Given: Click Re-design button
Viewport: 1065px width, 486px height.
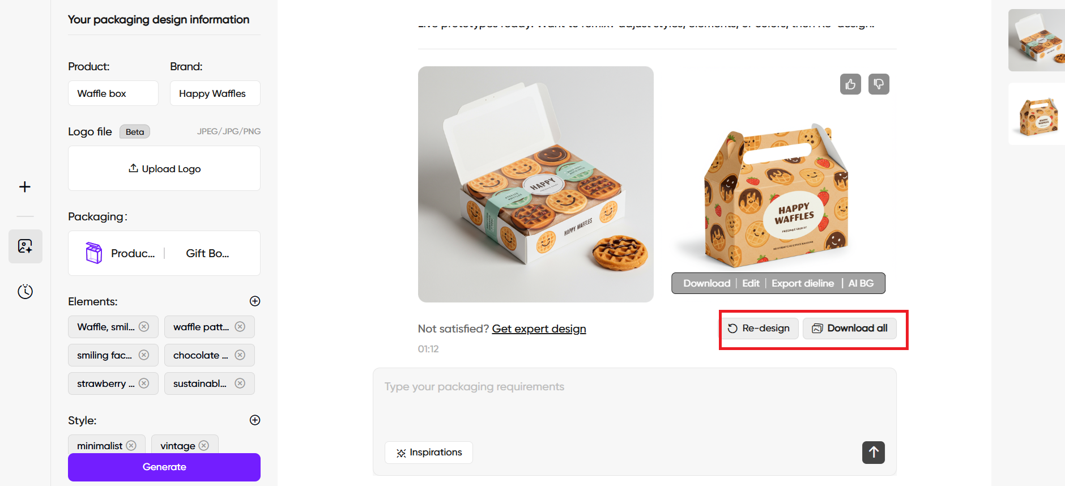Looking at the screenshot, I should 759,329.
